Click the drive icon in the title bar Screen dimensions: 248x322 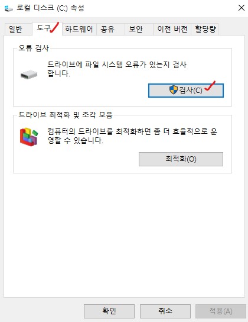[9, 8]
